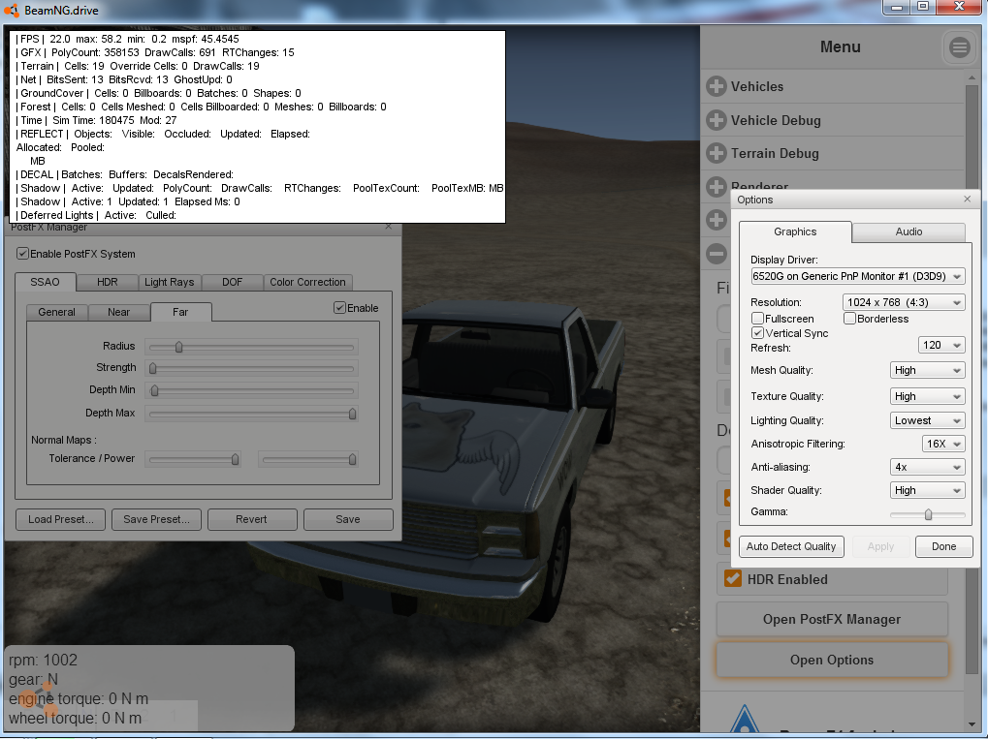Click the Depth Max slider handle

point(352,414)
